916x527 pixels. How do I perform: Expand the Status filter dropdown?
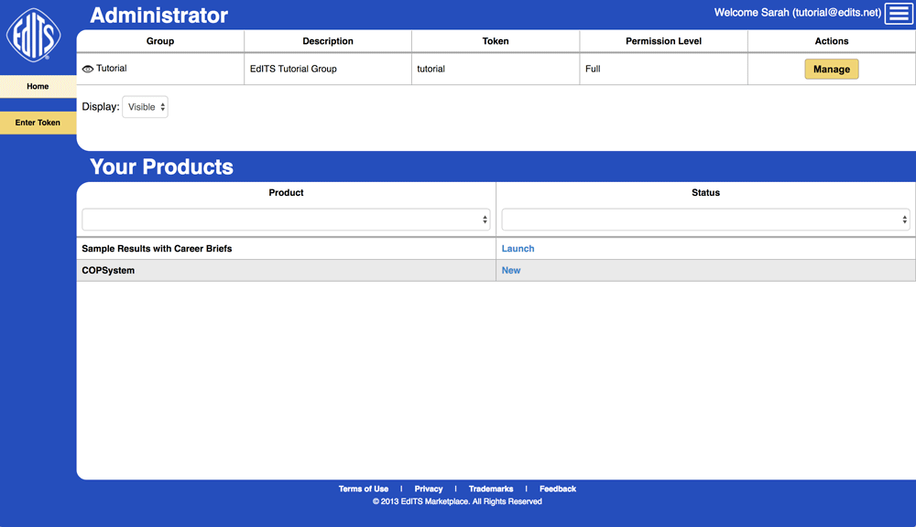point(705,220)
